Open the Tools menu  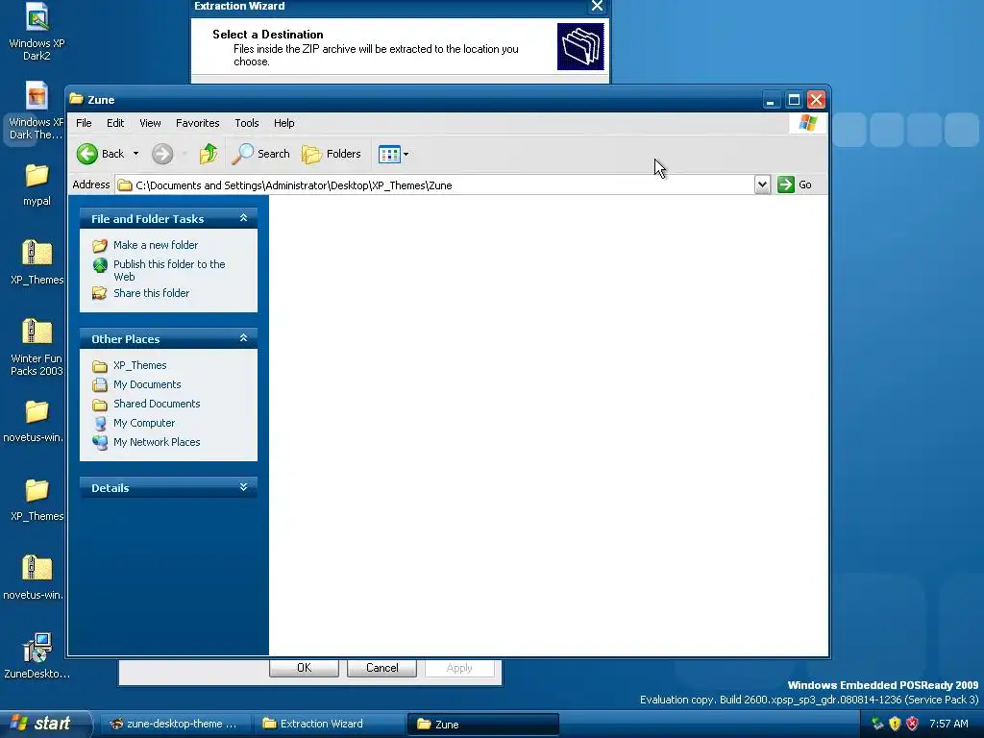click(x=247, y=123)
